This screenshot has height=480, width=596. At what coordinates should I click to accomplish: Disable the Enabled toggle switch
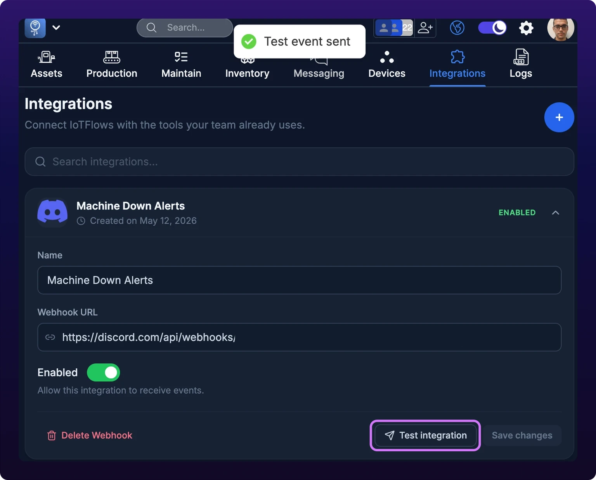(103, 373)
